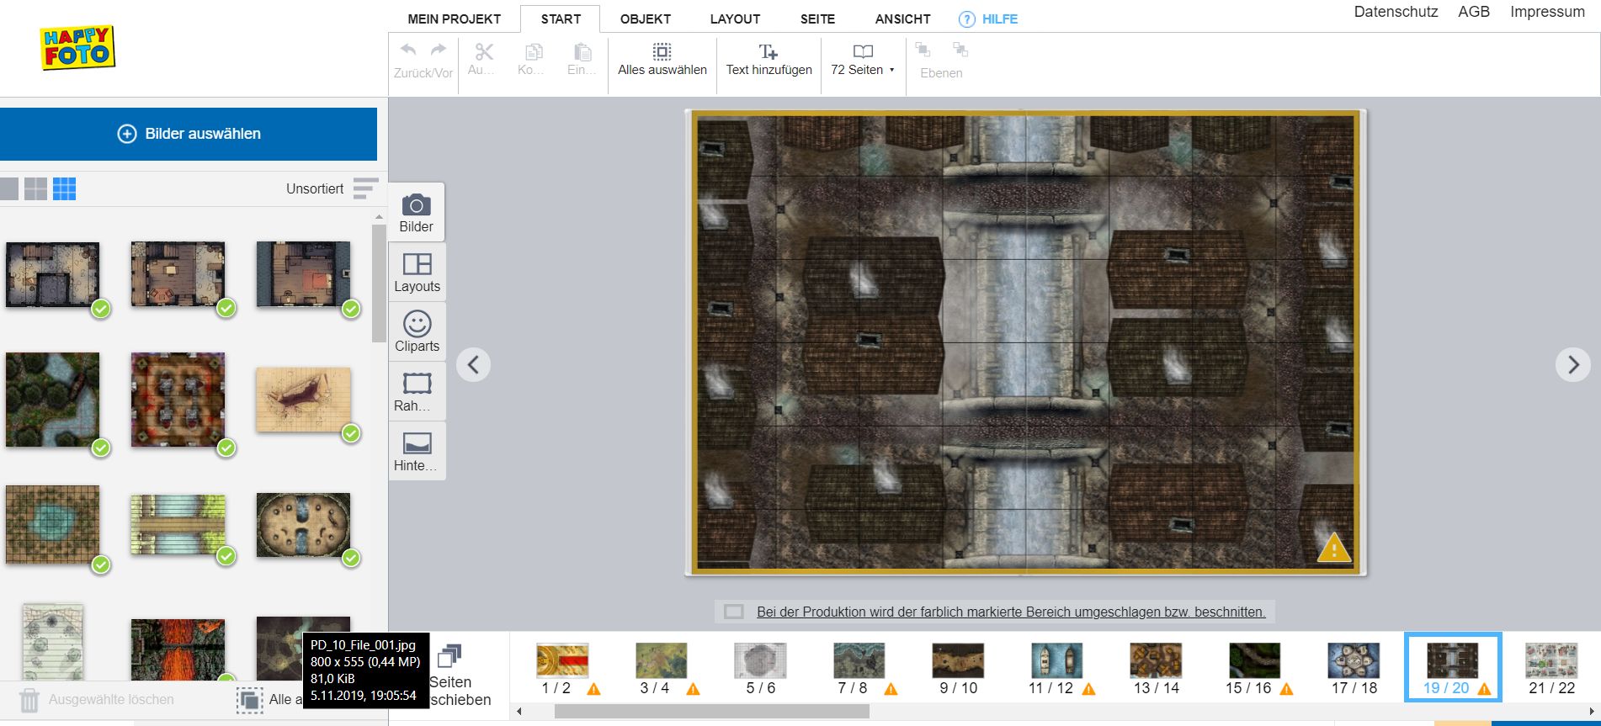Click Bilder auswählen button
The width and height of the screenshot is (1601, 726).
tap(189, 134)
